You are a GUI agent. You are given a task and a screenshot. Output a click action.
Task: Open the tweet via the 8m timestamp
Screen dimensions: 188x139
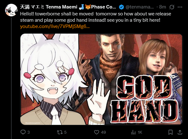pyautogui.click(x=163, y=7)
